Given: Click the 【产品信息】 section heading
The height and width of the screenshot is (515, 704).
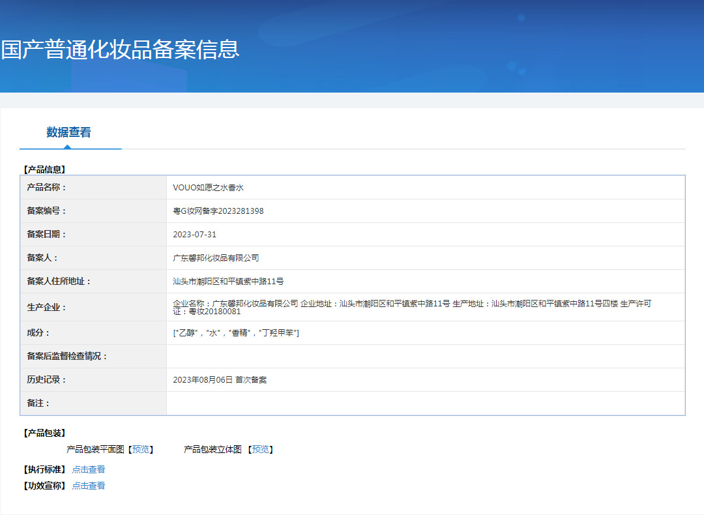Looking at the screenshot, I should coord(44,169).
